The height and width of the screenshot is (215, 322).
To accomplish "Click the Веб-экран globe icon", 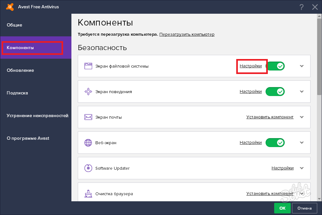I will click(88, 143).
